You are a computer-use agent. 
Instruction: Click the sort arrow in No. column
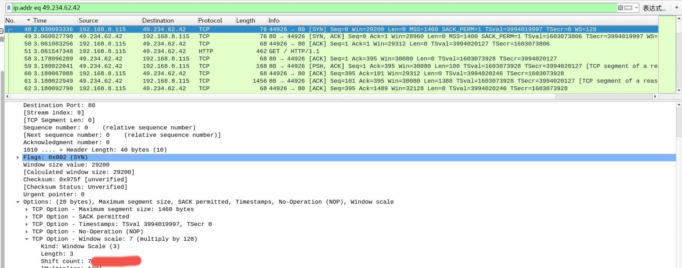[x=29, y=20]
